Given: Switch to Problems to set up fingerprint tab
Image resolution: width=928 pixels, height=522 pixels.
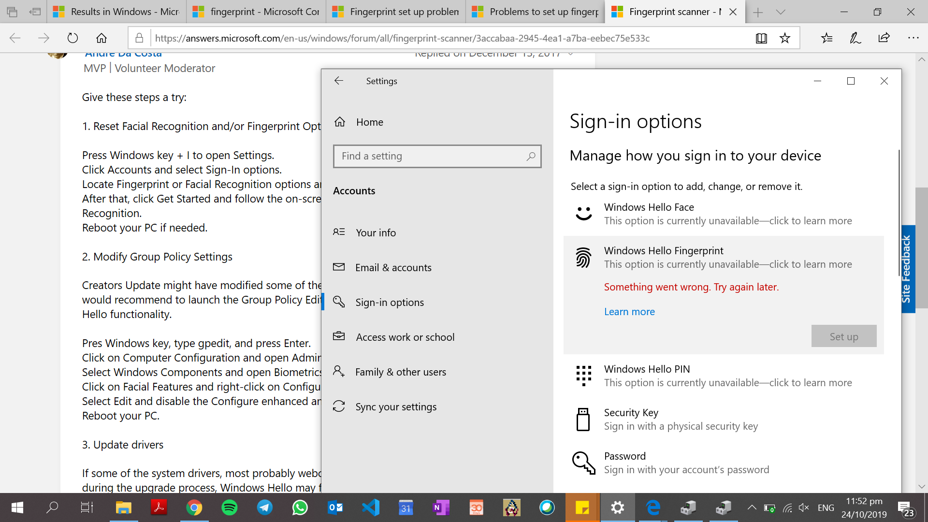Looking at the screenshot, I should click(x=536, y=12).
